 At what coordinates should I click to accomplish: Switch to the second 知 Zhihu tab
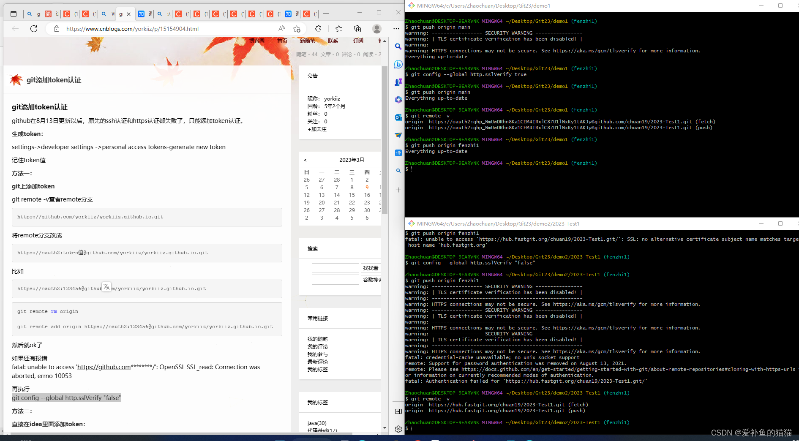(x=292, y=14)
